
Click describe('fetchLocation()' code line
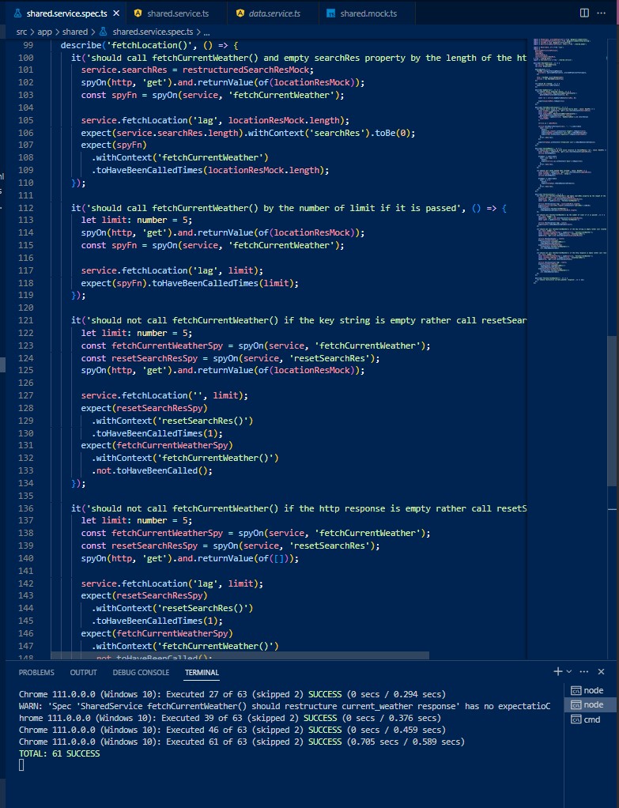pyautogui.click(x=149, y=45)
